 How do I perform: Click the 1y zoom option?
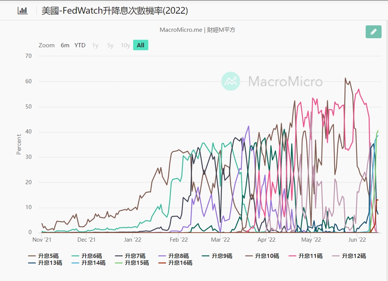coord(95,45)
